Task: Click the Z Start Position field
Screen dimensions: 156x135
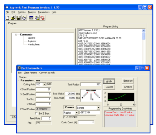Action: [x=43, y=109]
